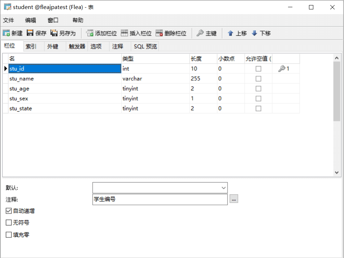
Task: Delete field with 删除栏位 icon
Action: click(159, 33)
